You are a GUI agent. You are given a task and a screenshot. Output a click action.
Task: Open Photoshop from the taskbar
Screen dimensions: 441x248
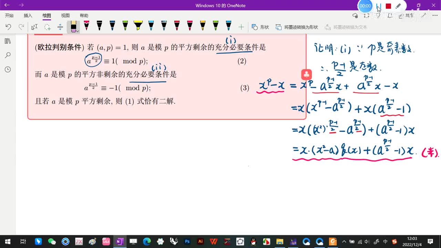(187, 241)
